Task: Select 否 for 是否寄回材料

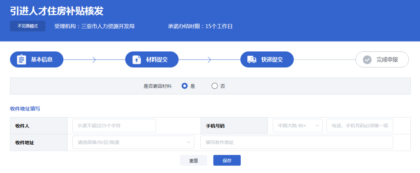Action: [215, 86]
